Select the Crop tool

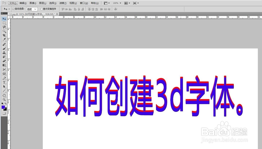click(4, 35)
